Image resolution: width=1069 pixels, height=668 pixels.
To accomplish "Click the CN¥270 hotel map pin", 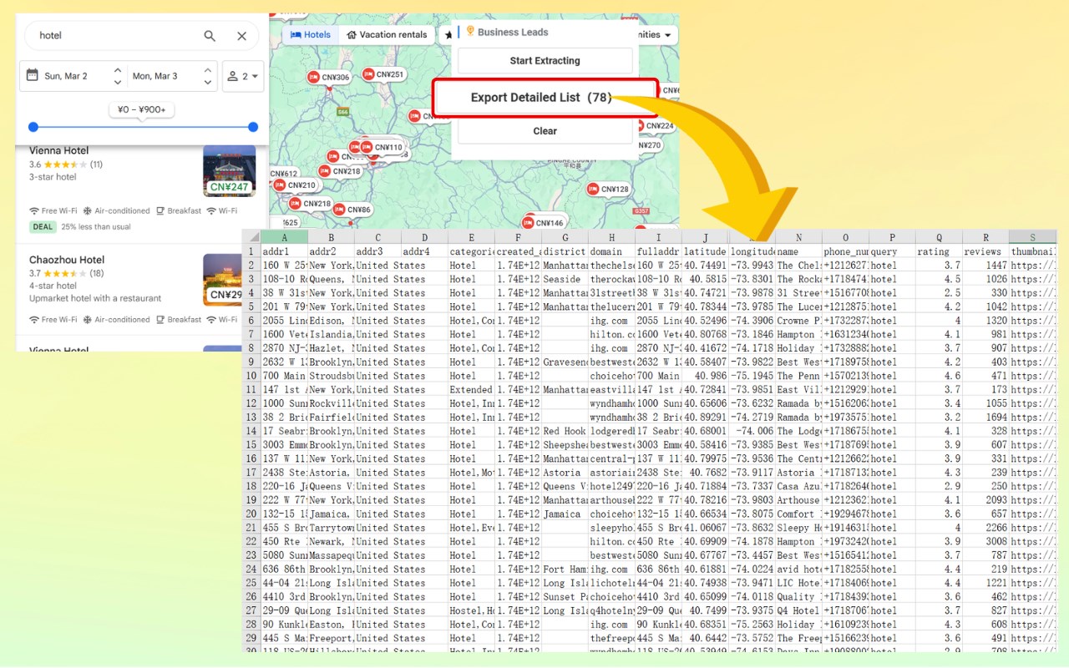I will coord(650,145).
